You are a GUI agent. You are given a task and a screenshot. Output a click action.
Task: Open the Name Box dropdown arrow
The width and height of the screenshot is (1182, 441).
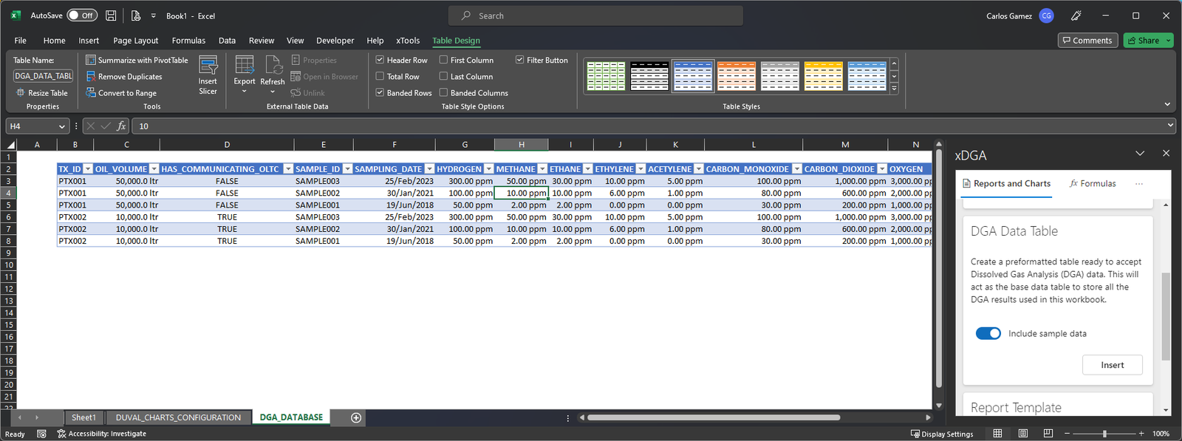point(61,126)
